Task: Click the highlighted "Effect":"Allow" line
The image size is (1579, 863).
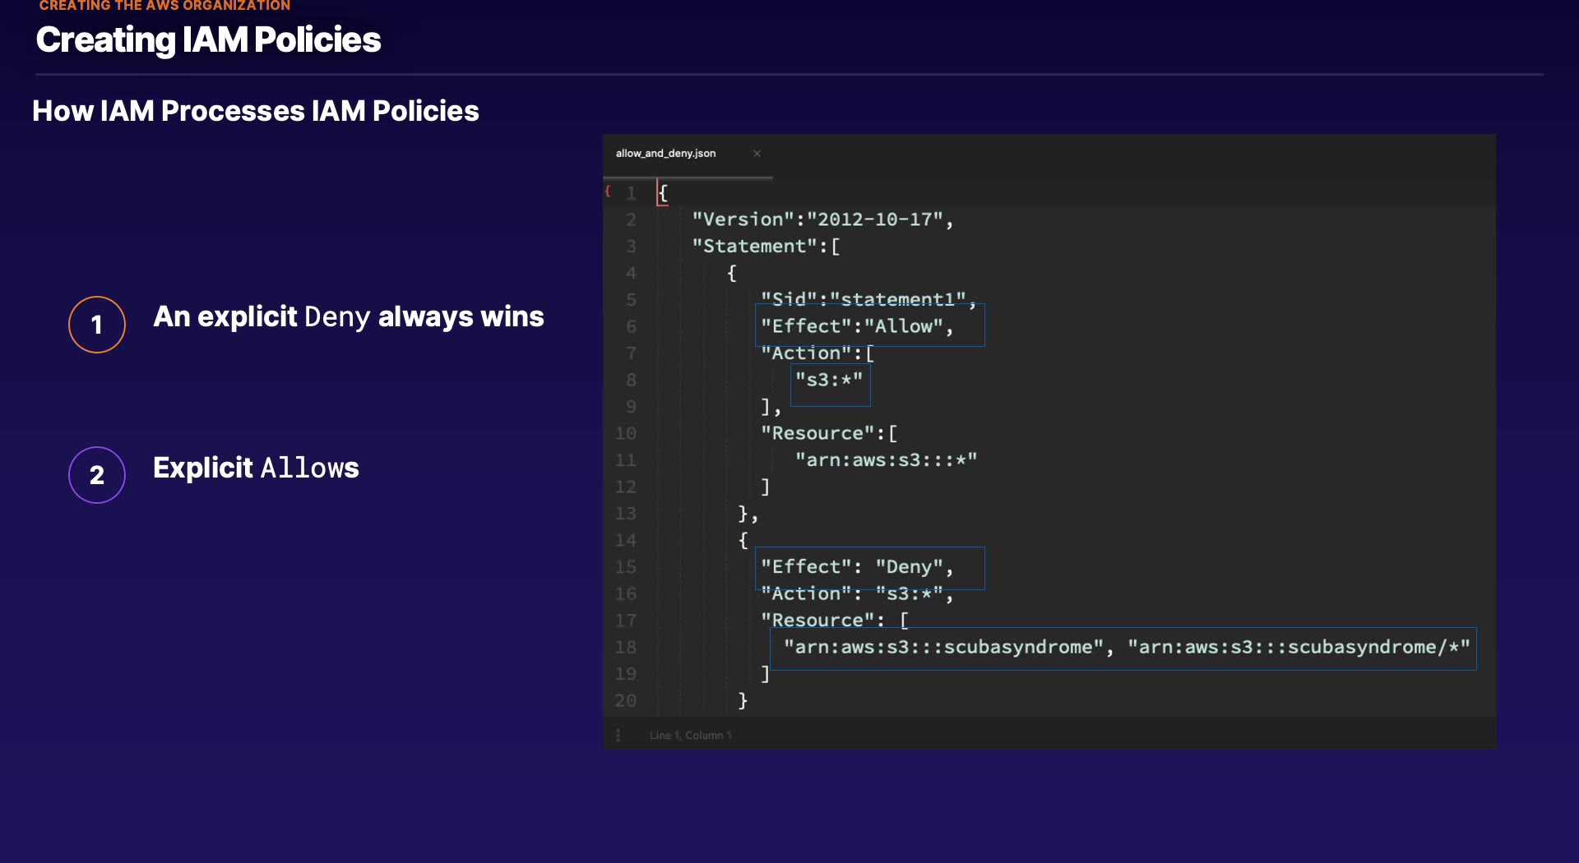Action: pos(857,326)
